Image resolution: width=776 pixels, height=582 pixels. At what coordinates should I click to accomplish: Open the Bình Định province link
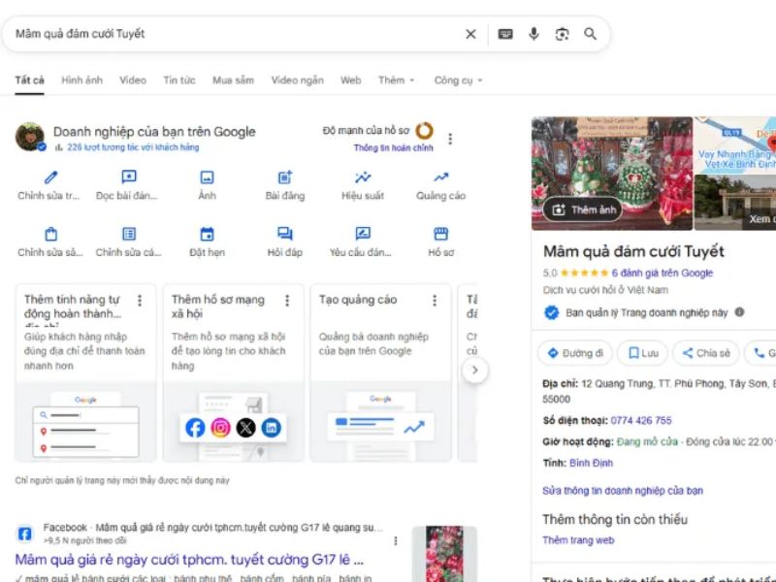pos(591,464)
